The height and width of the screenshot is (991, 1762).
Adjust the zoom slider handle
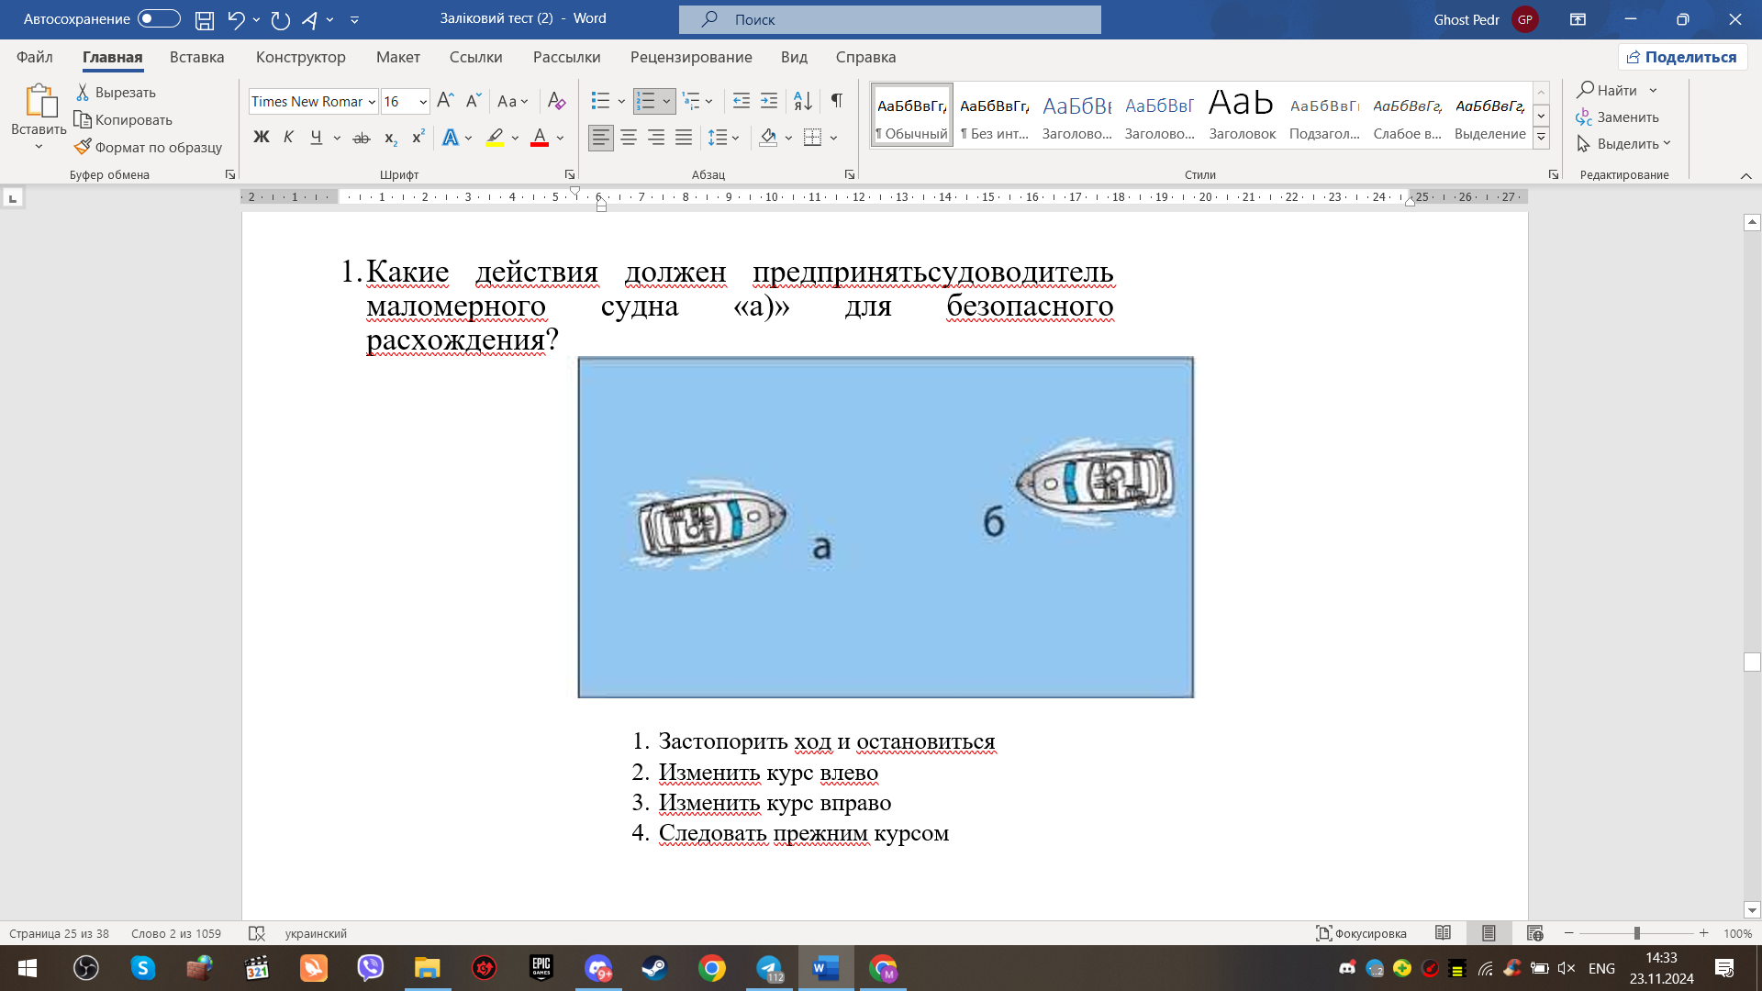[1636, 933]
